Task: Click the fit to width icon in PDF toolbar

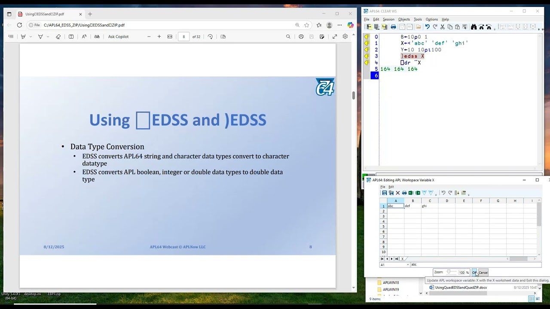Action: pyautogui.click(x=170, y=36)
